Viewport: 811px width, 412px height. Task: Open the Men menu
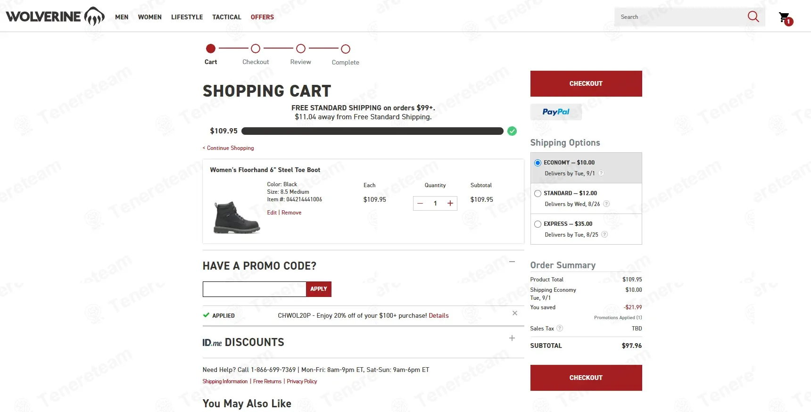(122, 17)
